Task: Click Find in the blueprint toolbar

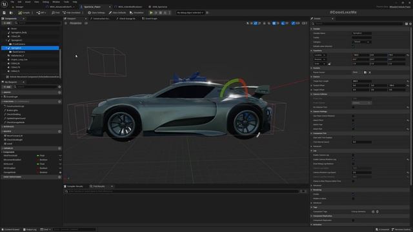Action: click(x=55, y=13)
